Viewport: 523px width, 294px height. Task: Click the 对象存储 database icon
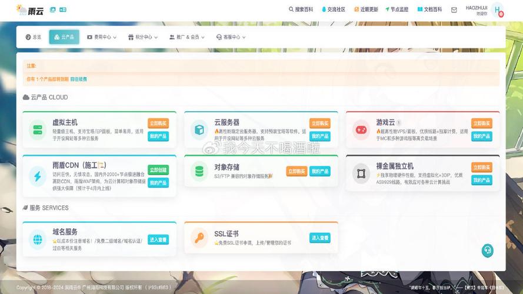pyautogui.click(x=199, y=171)
